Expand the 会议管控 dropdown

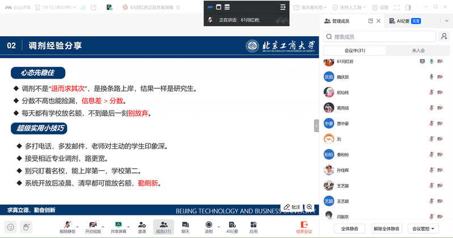pos(425,228)
